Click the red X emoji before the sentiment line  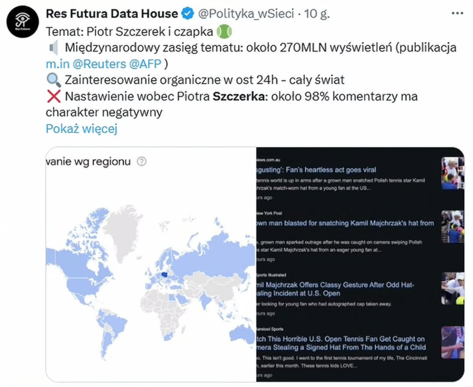(54, 96)
